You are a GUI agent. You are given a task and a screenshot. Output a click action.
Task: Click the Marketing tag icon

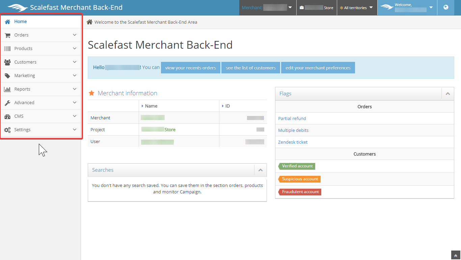[7, 76]
